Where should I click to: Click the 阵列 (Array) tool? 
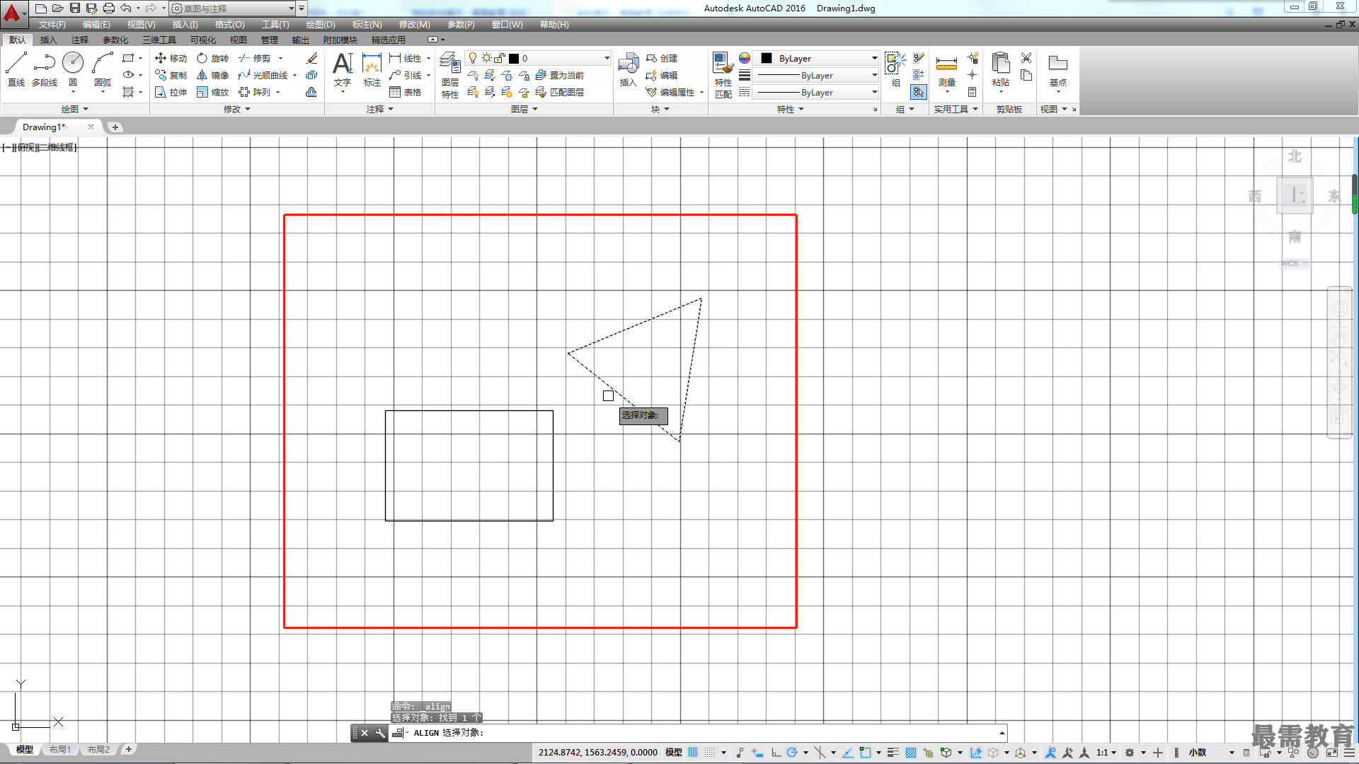tap(255, 92)
